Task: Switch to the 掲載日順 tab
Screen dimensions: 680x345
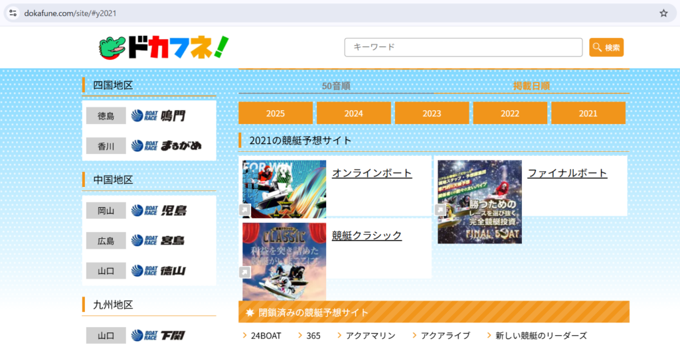Action: [531, 86]
